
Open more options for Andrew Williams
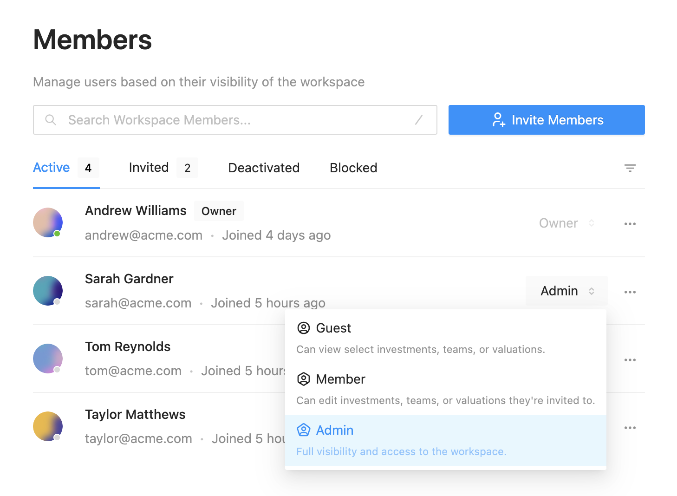click(630, 224)
